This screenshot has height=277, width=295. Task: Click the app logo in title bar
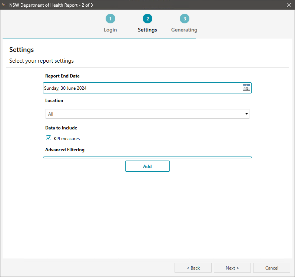(x=3, y=4)
